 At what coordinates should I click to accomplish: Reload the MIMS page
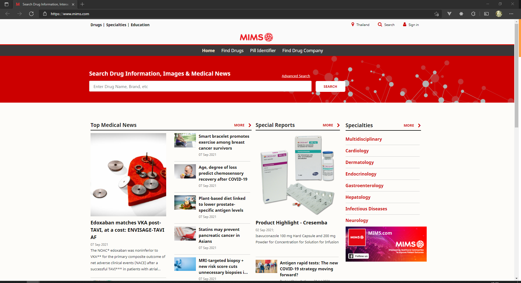tap(31, 14)
